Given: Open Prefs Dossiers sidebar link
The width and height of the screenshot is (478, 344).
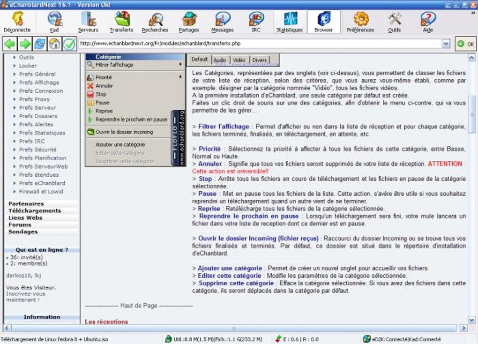Looking at the screenshot, I should 38,116.
